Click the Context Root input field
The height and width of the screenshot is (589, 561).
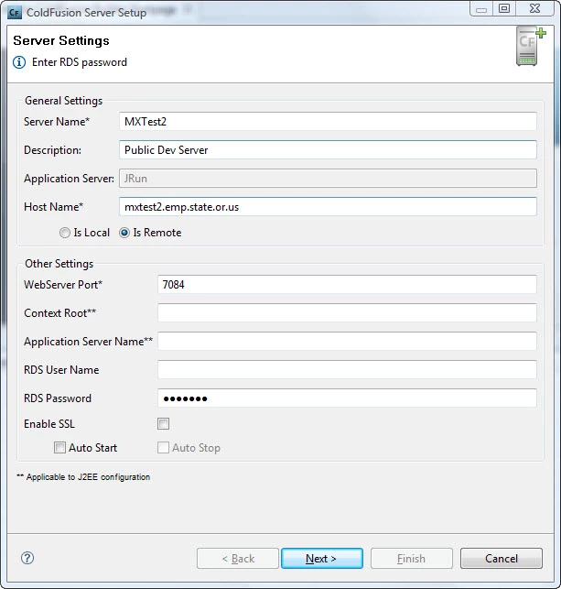click(x=347, y=313)
